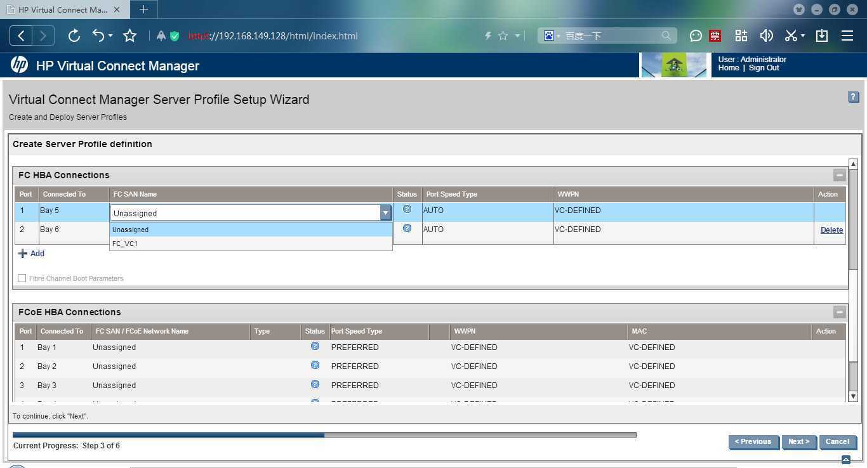This screenshot has width=867, height=468.
Task: Open the chat bubble face icon
Action: 696,36
